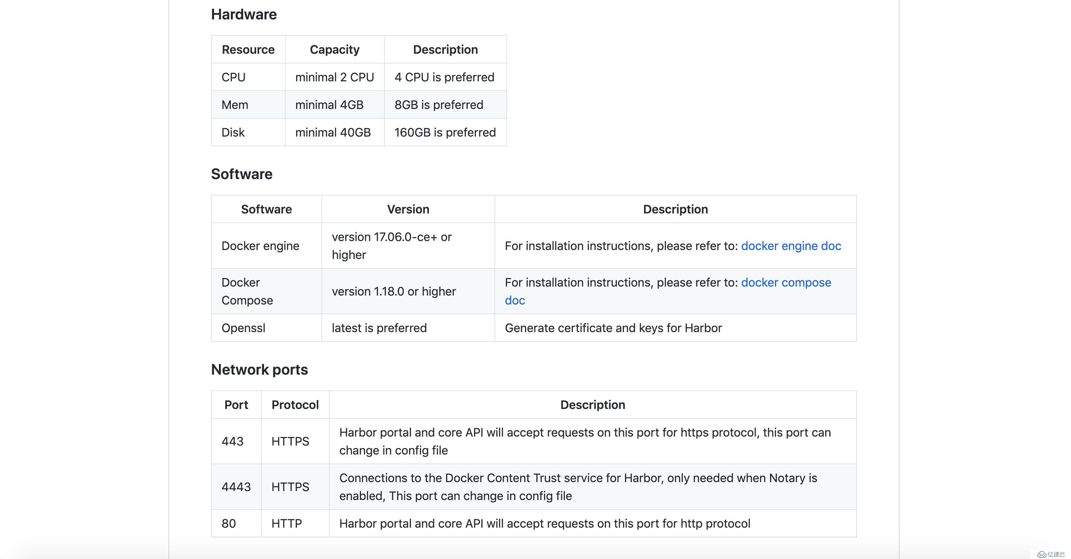Click the Port column header
Screen dimensions: 1071x559
coord(236,405)
